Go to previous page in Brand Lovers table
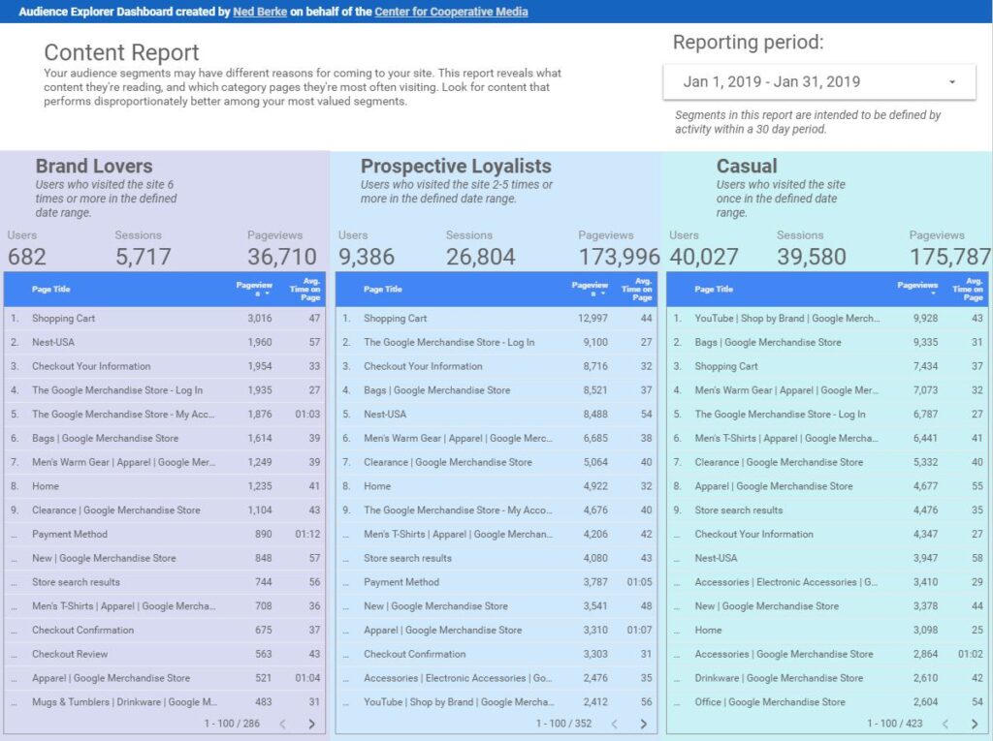Image resolution: width=993 pixels, height=741 pixels. click(x=282, y=724)
